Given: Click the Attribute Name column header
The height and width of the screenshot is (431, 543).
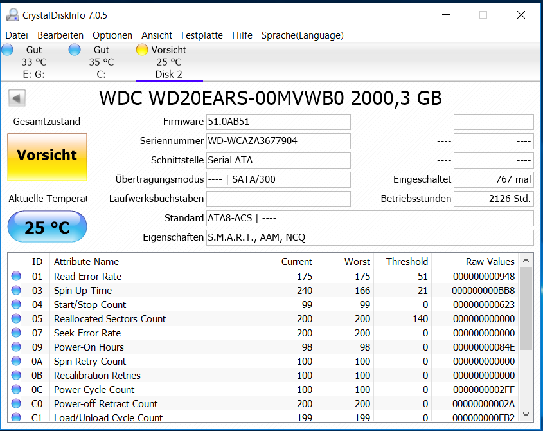Looking at the screenshot, I should click(x=154, y=261).
